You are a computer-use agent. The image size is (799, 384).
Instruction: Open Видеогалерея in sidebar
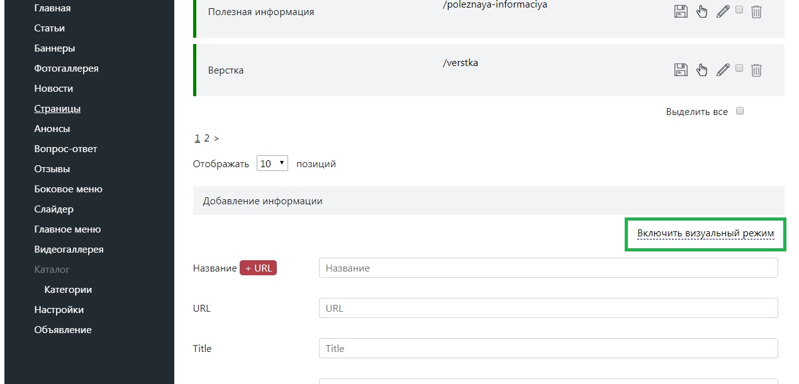69,250
